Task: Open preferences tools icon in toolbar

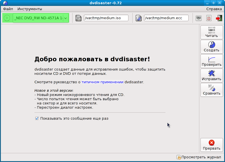Action: 198,18
